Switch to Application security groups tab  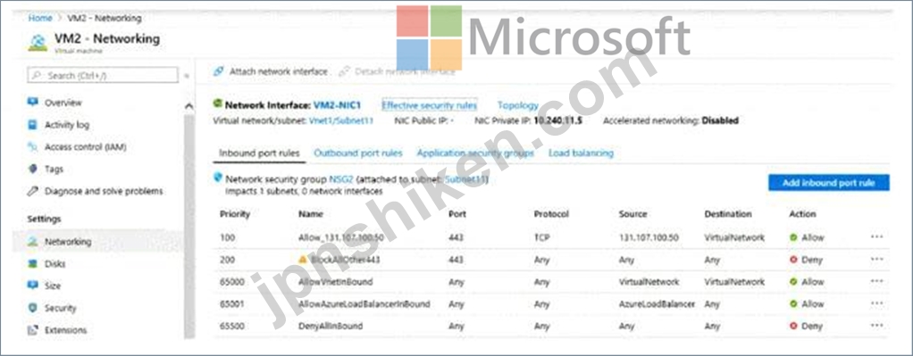(475, 153)
